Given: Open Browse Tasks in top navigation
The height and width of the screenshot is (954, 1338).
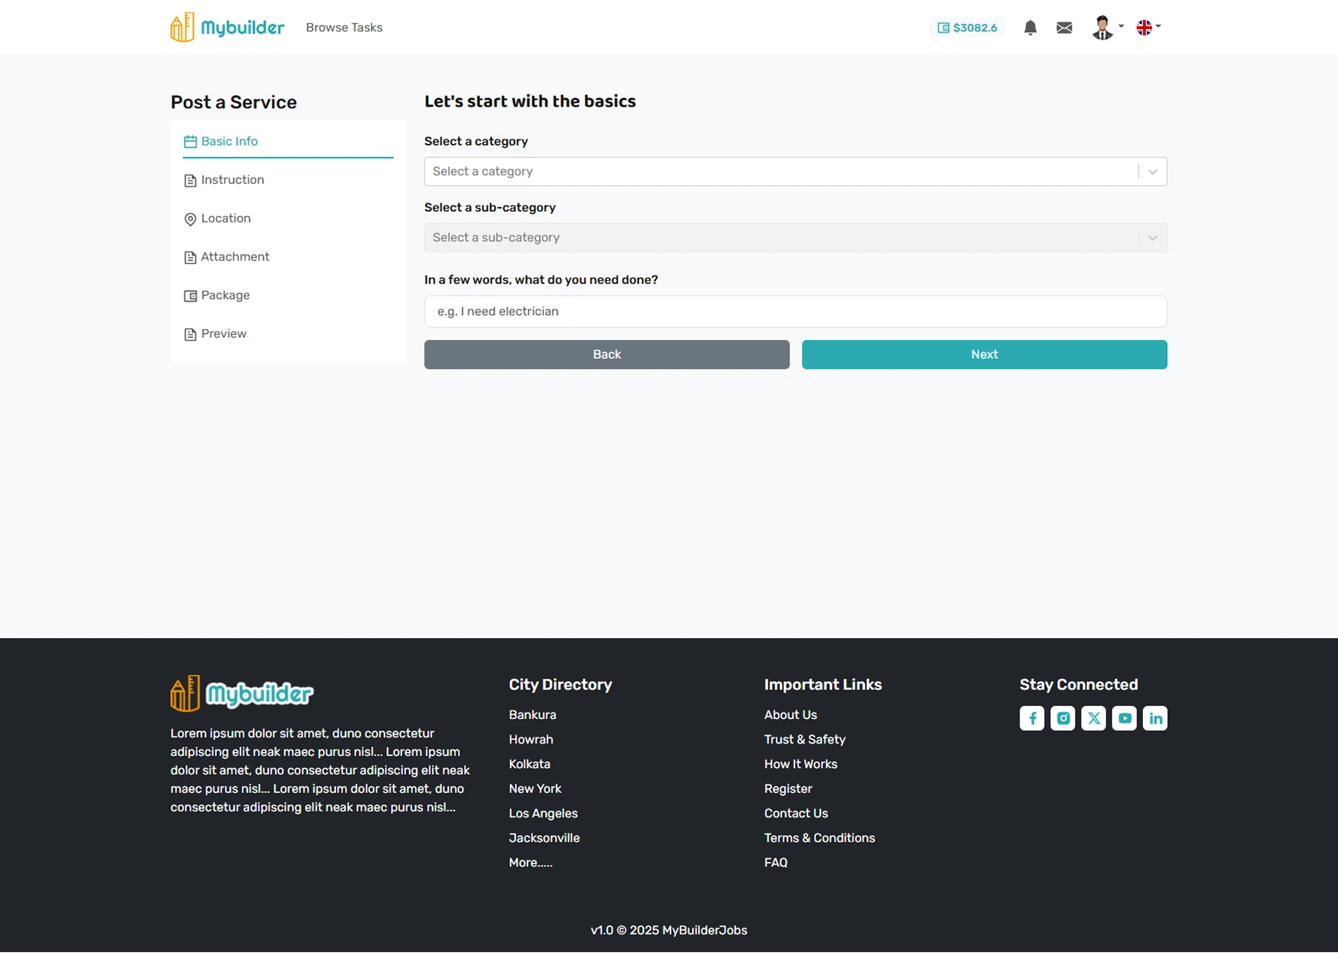Looking at the screenshot, I should click(344, 28).
